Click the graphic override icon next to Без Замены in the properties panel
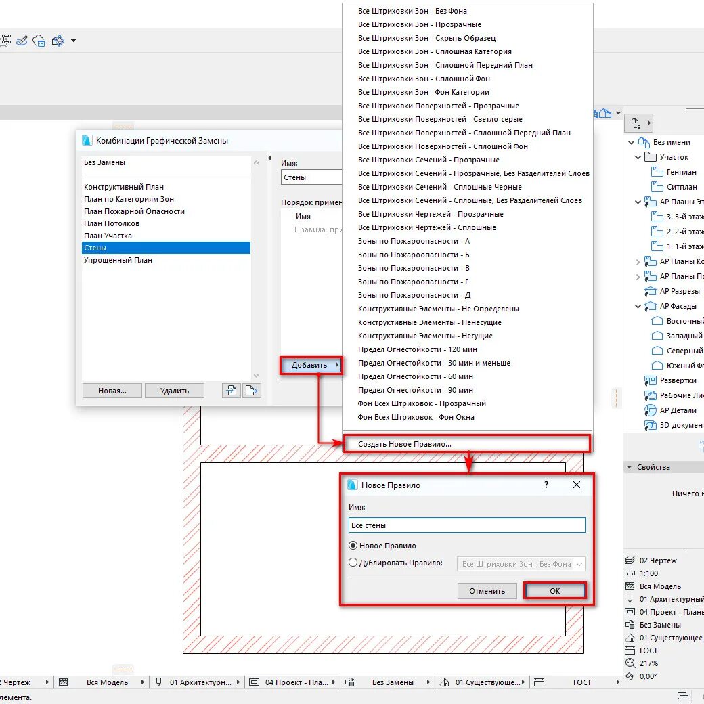The image size is (704, 704). pos(630,625)
